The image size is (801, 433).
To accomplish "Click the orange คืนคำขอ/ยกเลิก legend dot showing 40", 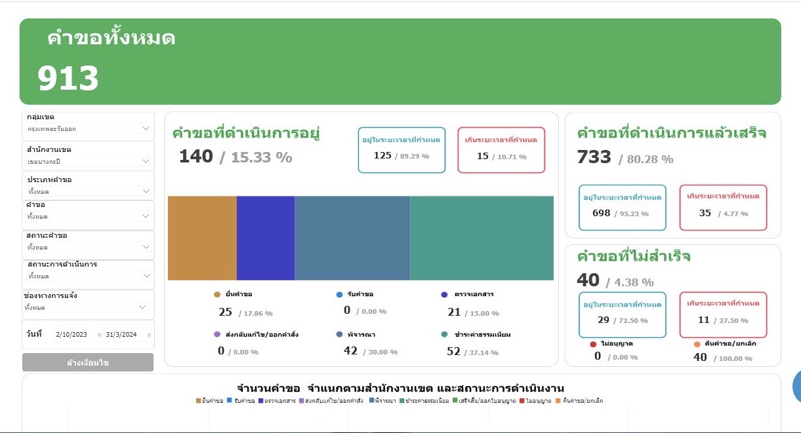I will click(x=697, y=344).
